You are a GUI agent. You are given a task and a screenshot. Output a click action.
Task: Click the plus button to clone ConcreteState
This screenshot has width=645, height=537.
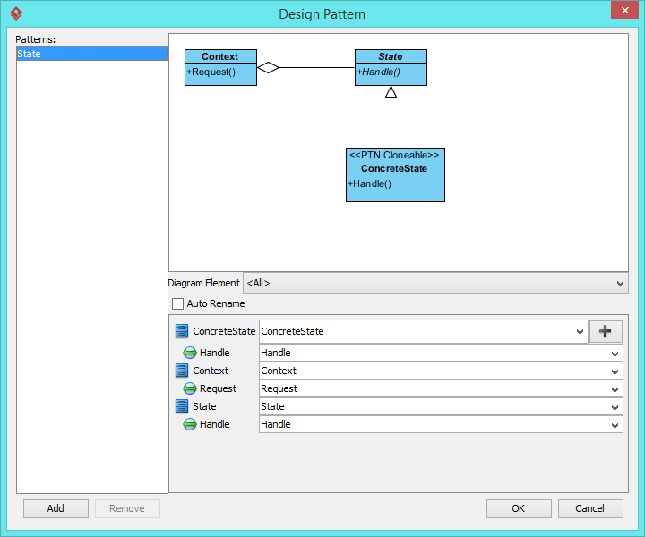606,331
